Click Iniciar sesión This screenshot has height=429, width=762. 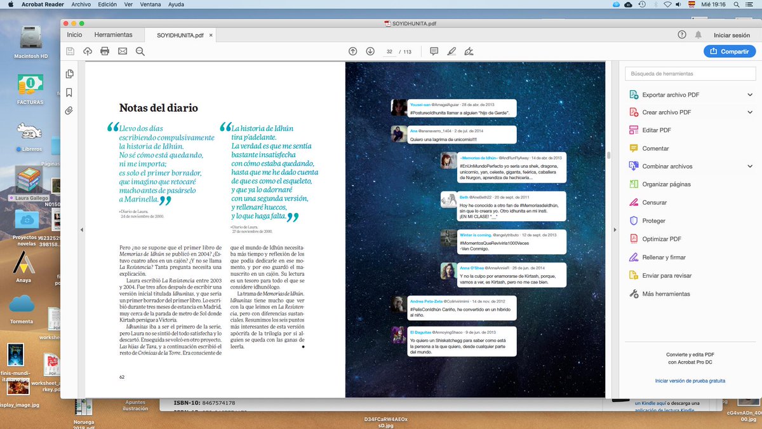[732, 35]
